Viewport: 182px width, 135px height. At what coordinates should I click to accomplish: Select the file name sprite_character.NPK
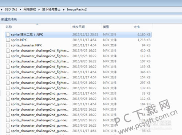pos(26,45)
